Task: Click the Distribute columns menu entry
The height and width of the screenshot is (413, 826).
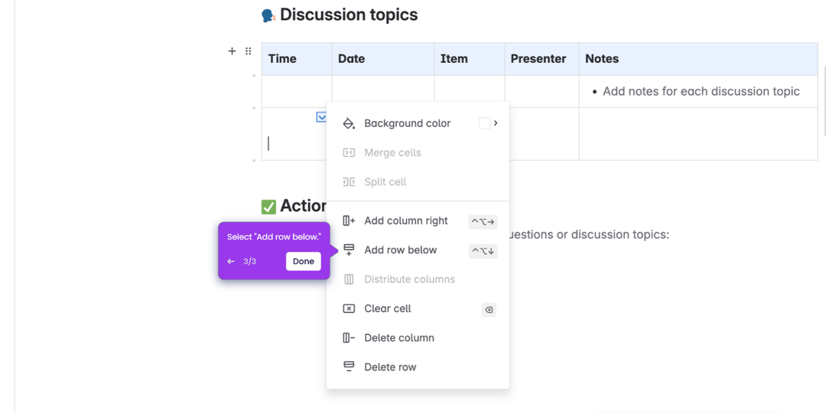Action: (x=418, y=279)
